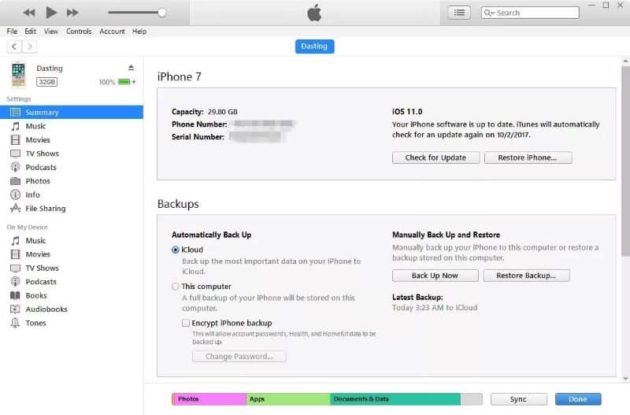Click the iPhone device thumbnail icon
Viewport: 630px width, 415px height.
[18, 75]
